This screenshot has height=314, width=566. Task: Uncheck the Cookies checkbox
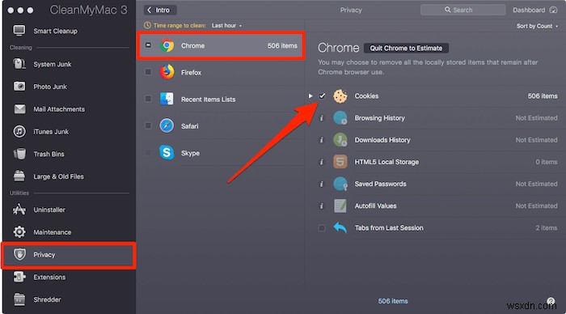coord(322,95)
